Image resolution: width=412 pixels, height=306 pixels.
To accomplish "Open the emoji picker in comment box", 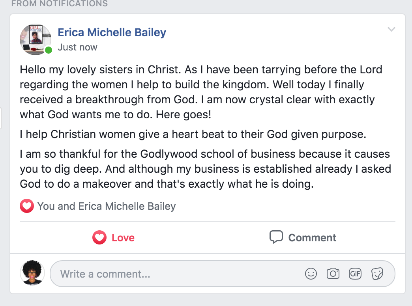I will click(311, 274).
